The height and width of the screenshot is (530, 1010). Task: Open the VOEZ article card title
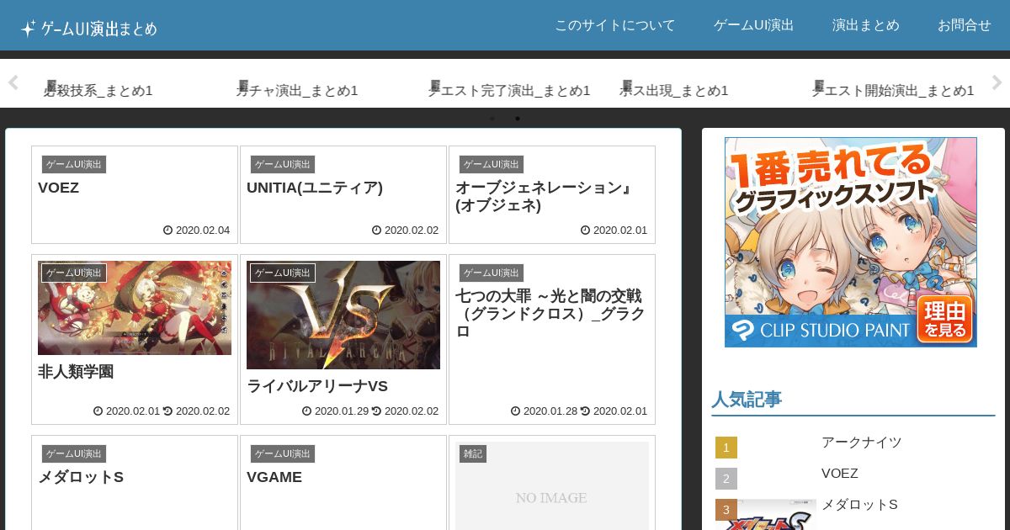tap(59, 188)
